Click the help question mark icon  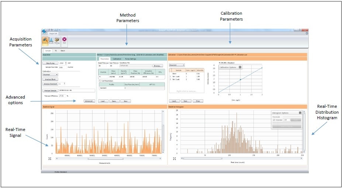point(307,33)
